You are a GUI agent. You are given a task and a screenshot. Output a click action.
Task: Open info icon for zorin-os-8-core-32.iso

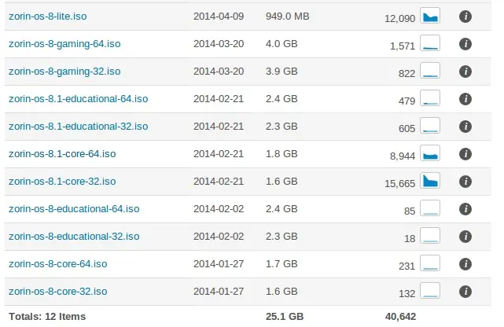coord(465,292)
